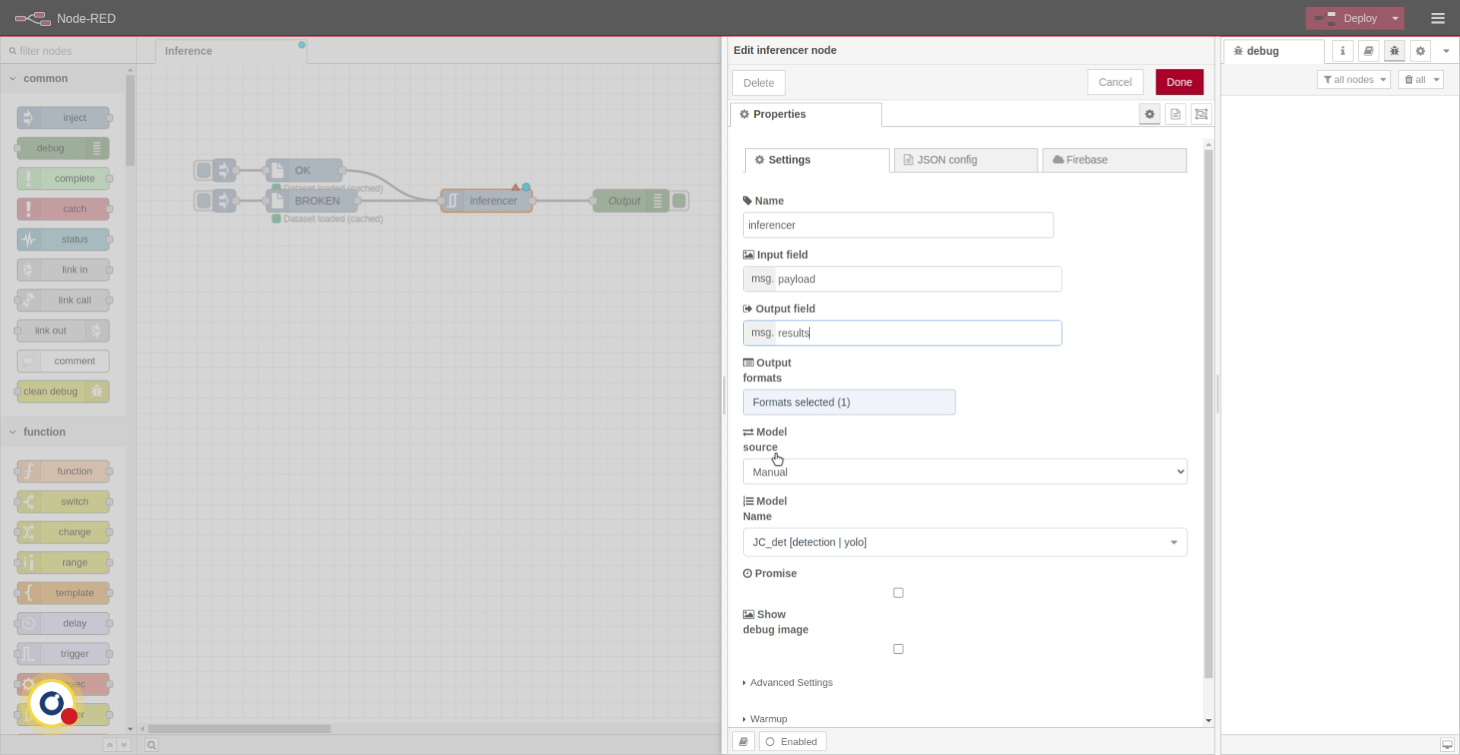Open the node help book icon
The width and height of the screenshot is (1460, 755).
coord(1369,51)
